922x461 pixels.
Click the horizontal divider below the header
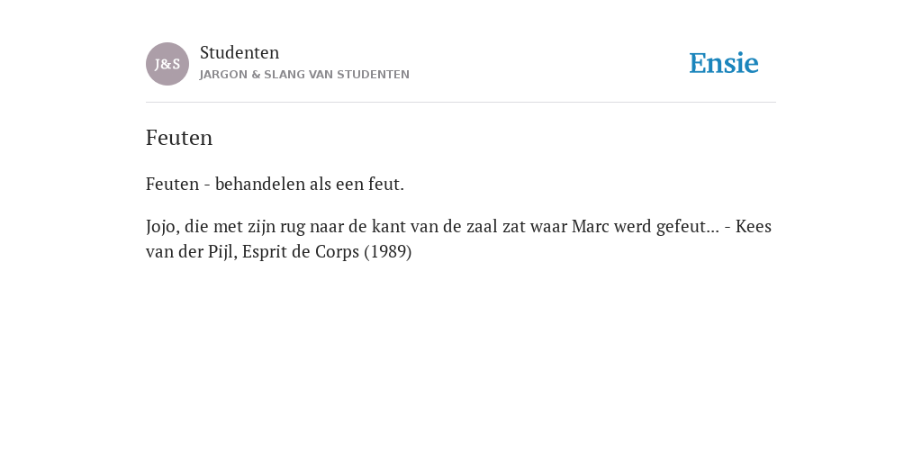pyautogui.click(x=461, y=103)
